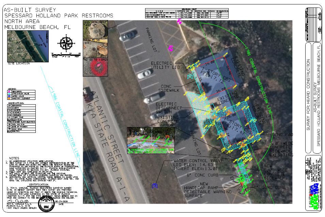
Task: Click the surveyor's round seal stamp
Action: click(x=46, y=204)
